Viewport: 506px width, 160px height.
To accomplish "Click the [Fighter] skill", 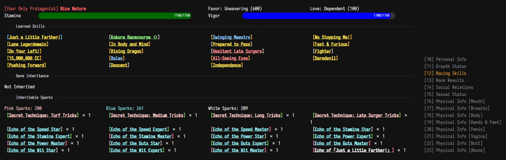I will tap(323, 51).
